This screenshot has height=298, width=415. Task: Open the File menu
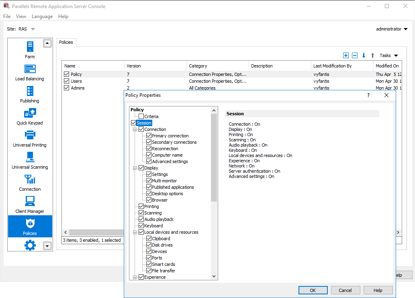[x=7, y=16]
